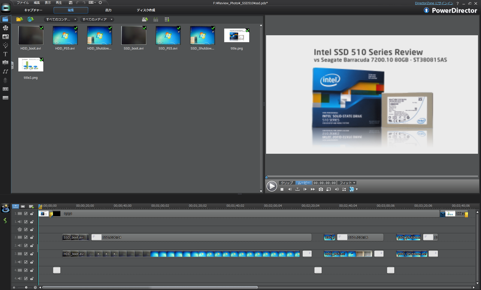The height and width of the screenshot is (290, 481).
Task: Open the Magic Movie Wizard hat icon
Action: (5, 208)
